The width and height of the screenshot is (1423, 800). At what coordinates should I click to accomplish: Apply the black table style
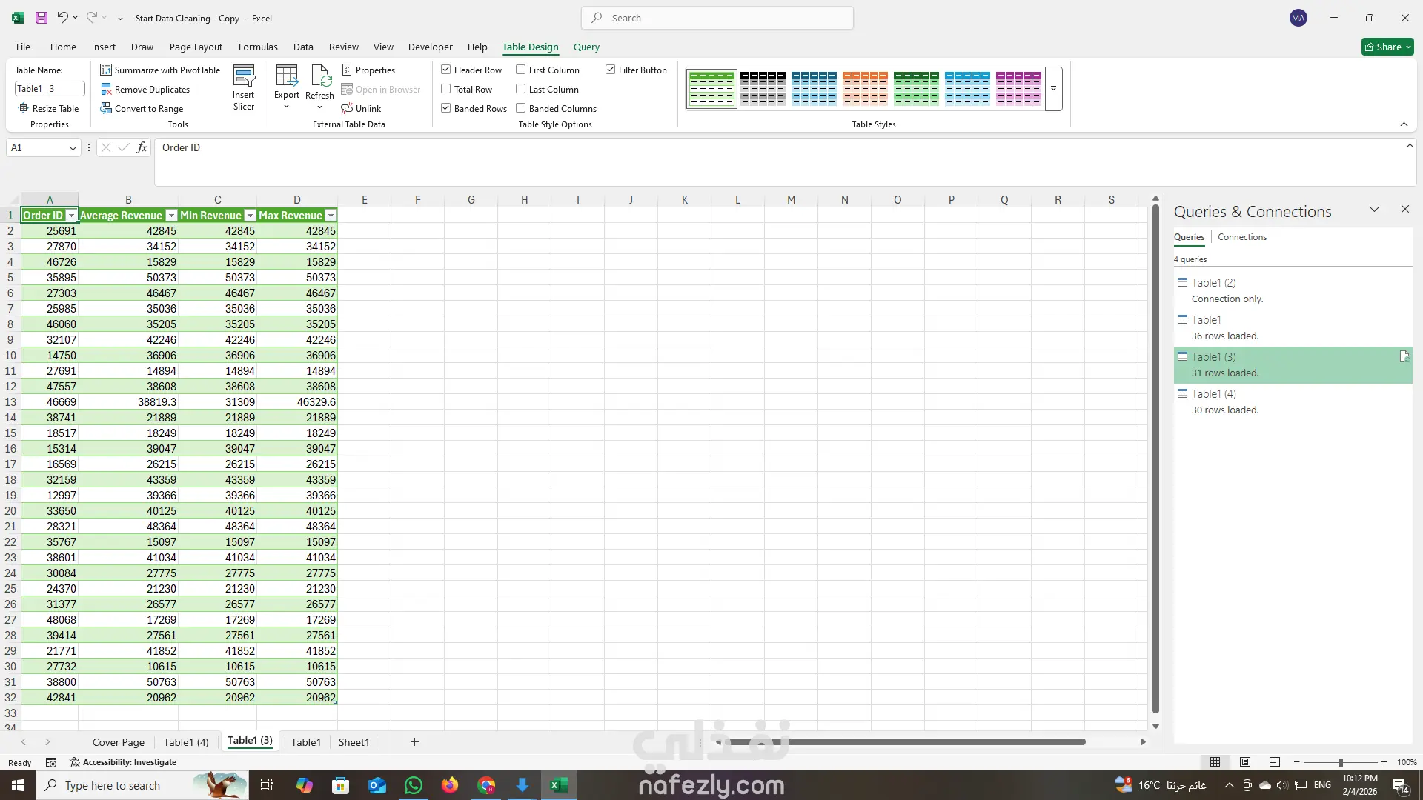pyautogui.click(x=763, y=88)
